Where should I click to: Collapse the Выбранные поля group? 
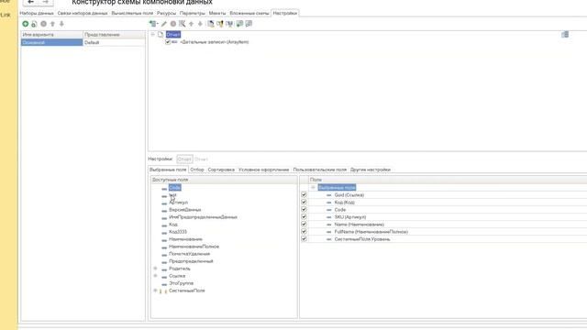[x=313, y=187]
